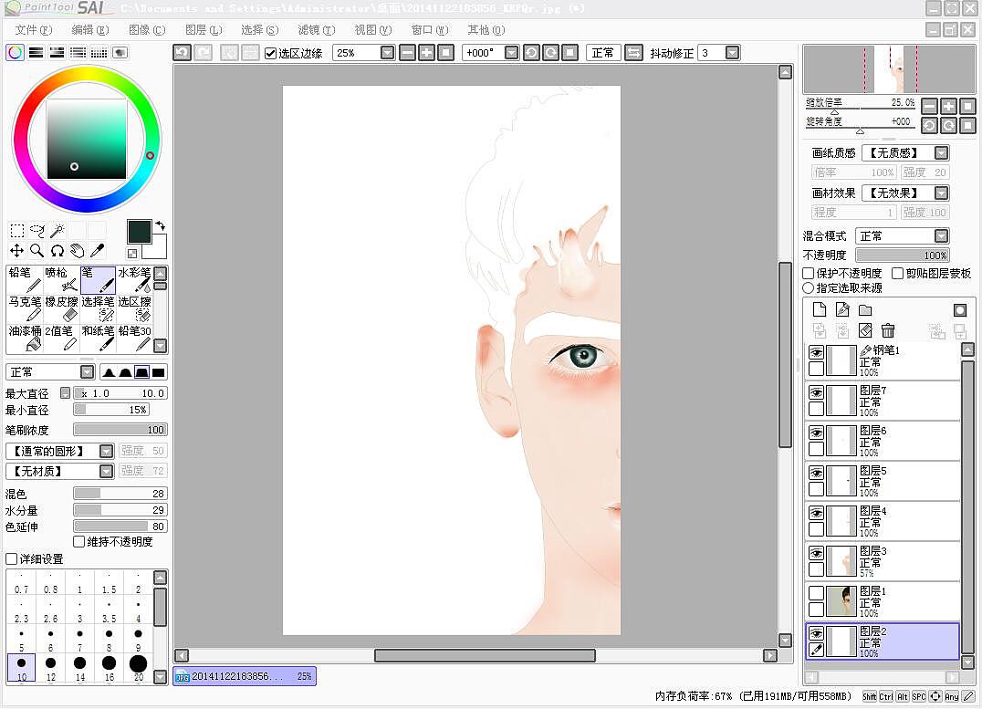Create a new layer folder

click(865, 309)
